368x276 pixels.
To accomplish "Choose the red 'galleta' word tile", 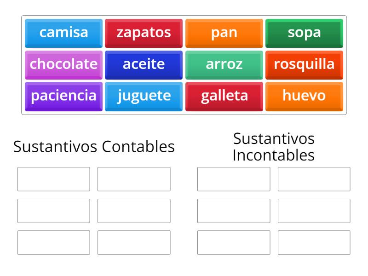I will click(224, 96).
